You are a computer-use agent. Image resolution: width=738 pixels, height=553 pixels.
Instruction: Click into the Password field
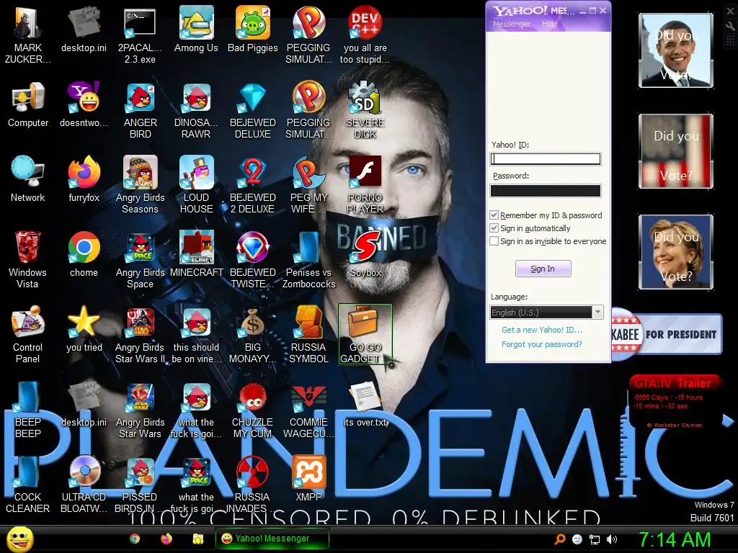point(546,190)
